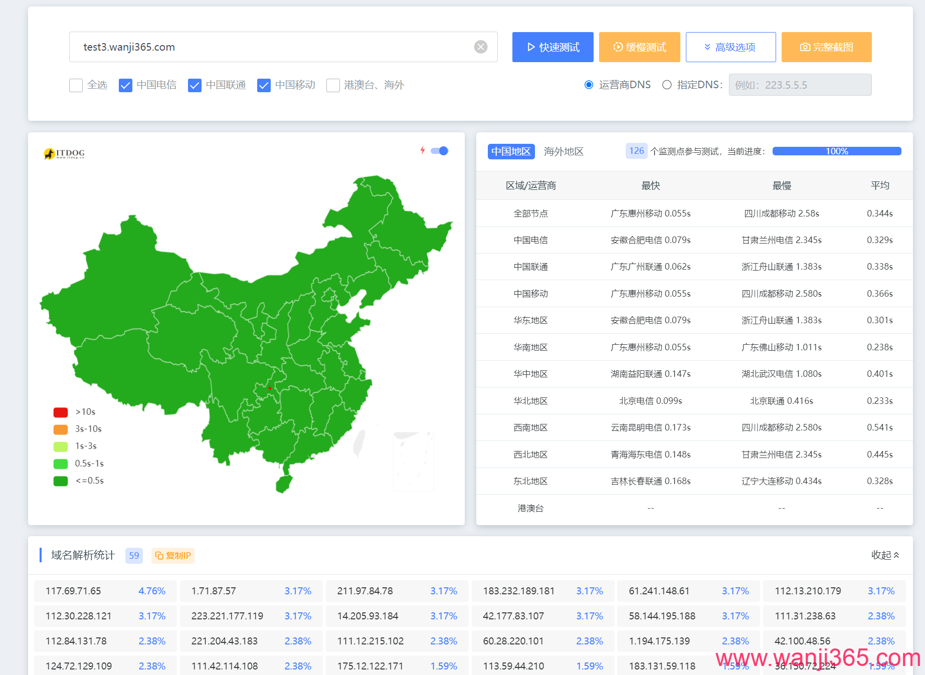
Task: Uncheck the 中国电信 checkbox
Action: click(125, 85)
